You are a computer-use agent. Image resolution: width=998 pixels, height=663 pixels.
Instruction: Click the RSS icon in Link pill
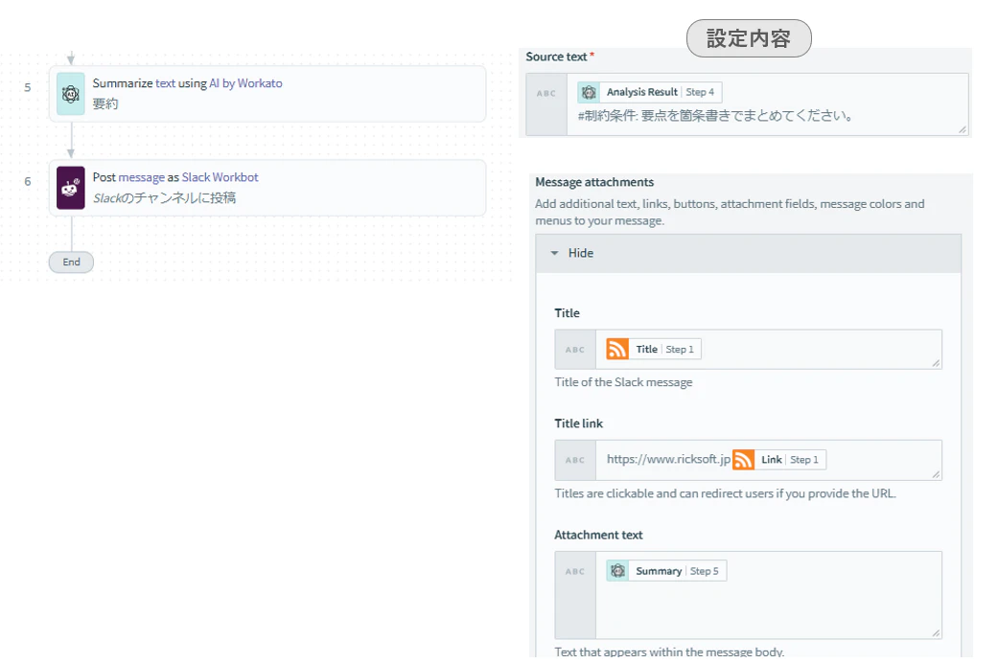click(x=743, y=459)
